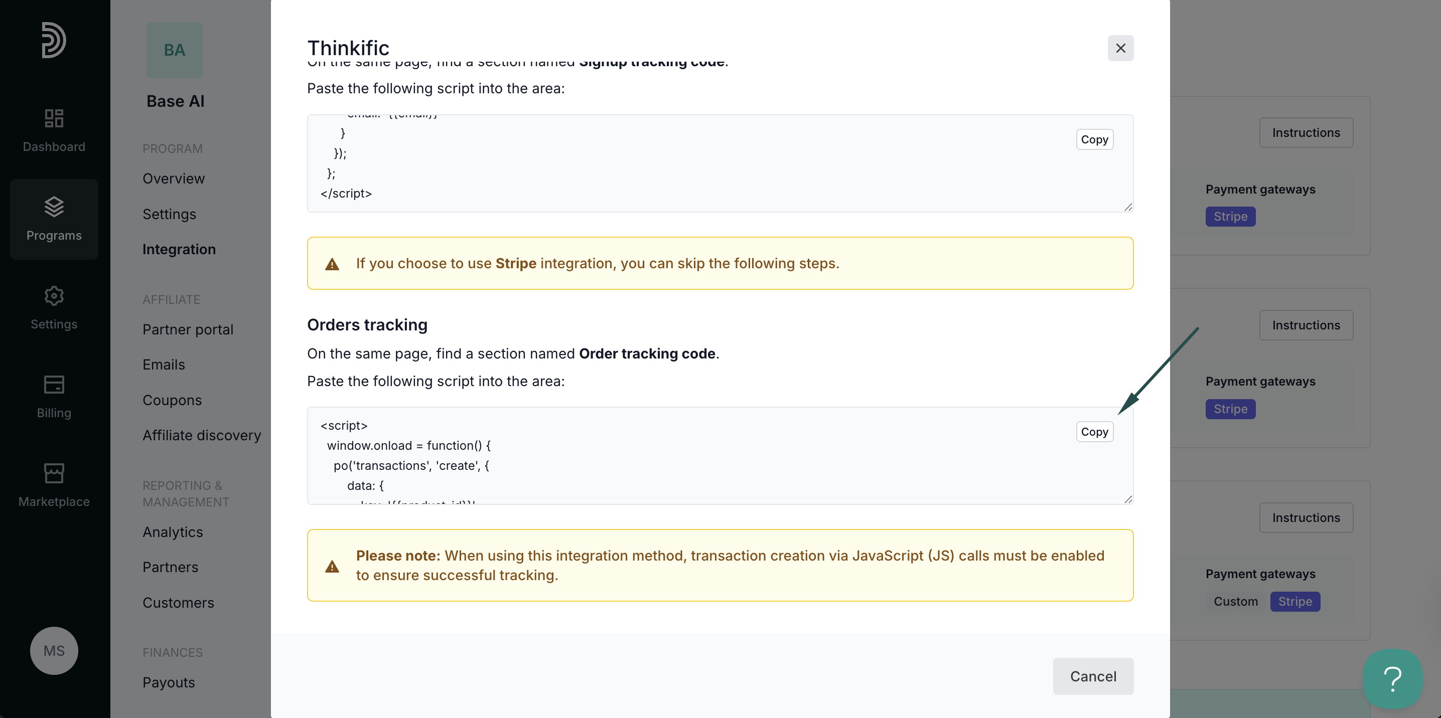Click 'Order tracking code' bold text
Viewport: 1441px width, 718px height.
[647, 353]
